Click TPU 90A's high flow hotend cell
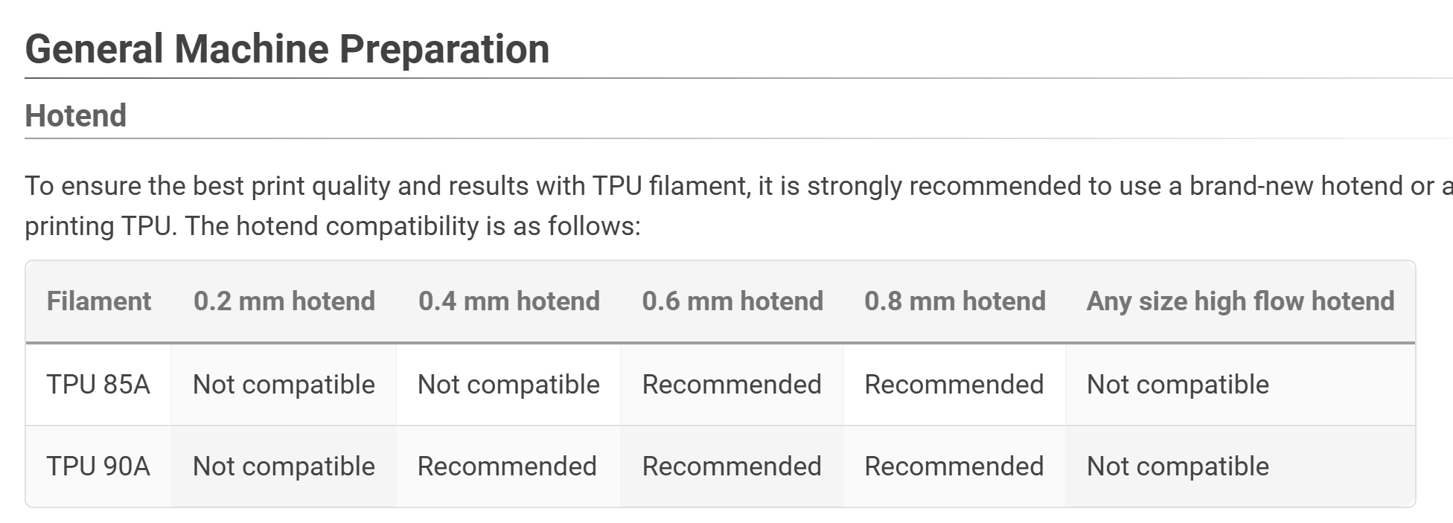Image resolution: width=1453 pixels, height=523 pixels. pyautogui.click(x=1178, y=466)
